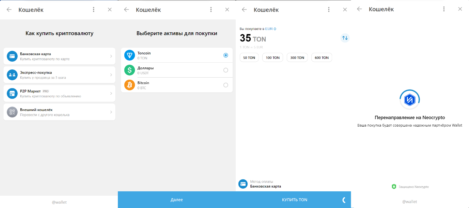Click the Bitcoin asset icon
The height and width of the screenshot is (208, 469).
[x=129, y=85]
